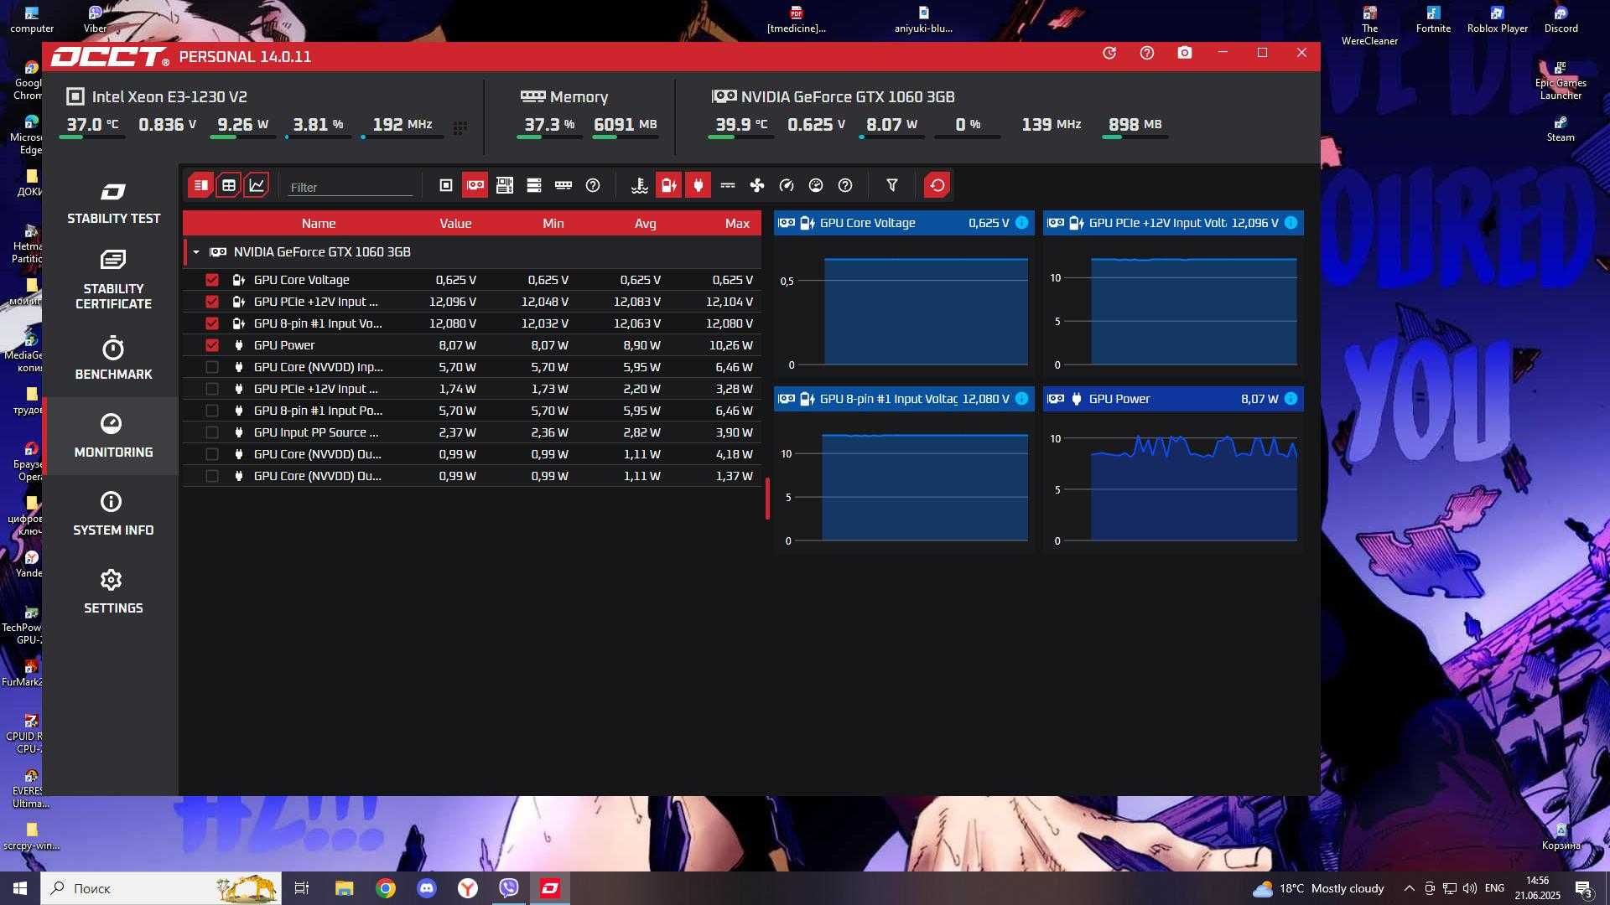Check the GPU Core (NVVDD) Output 4,18 W max checkbox
The width and height of the screenshot is (1610, 905).
pos(212,454)
